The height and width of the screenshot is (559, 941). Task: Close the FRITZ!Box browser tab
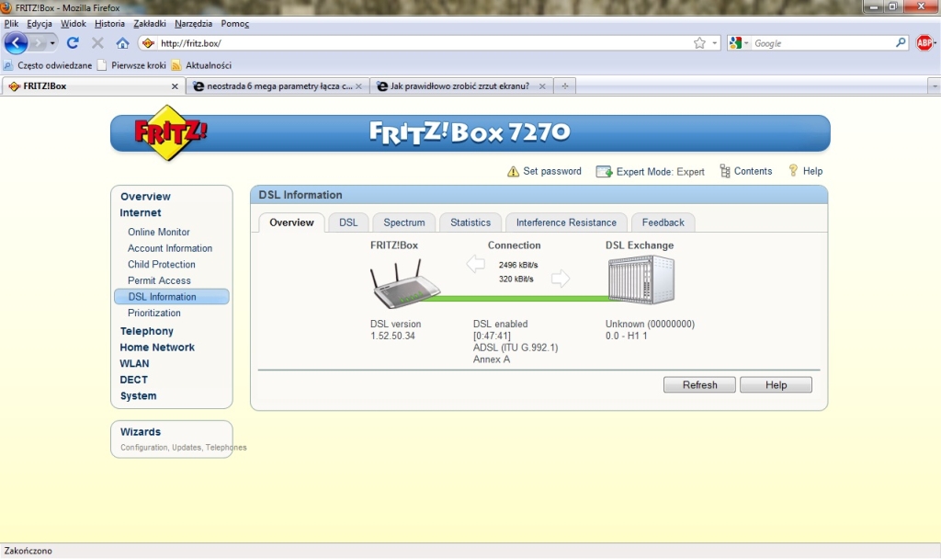(175, 86)
